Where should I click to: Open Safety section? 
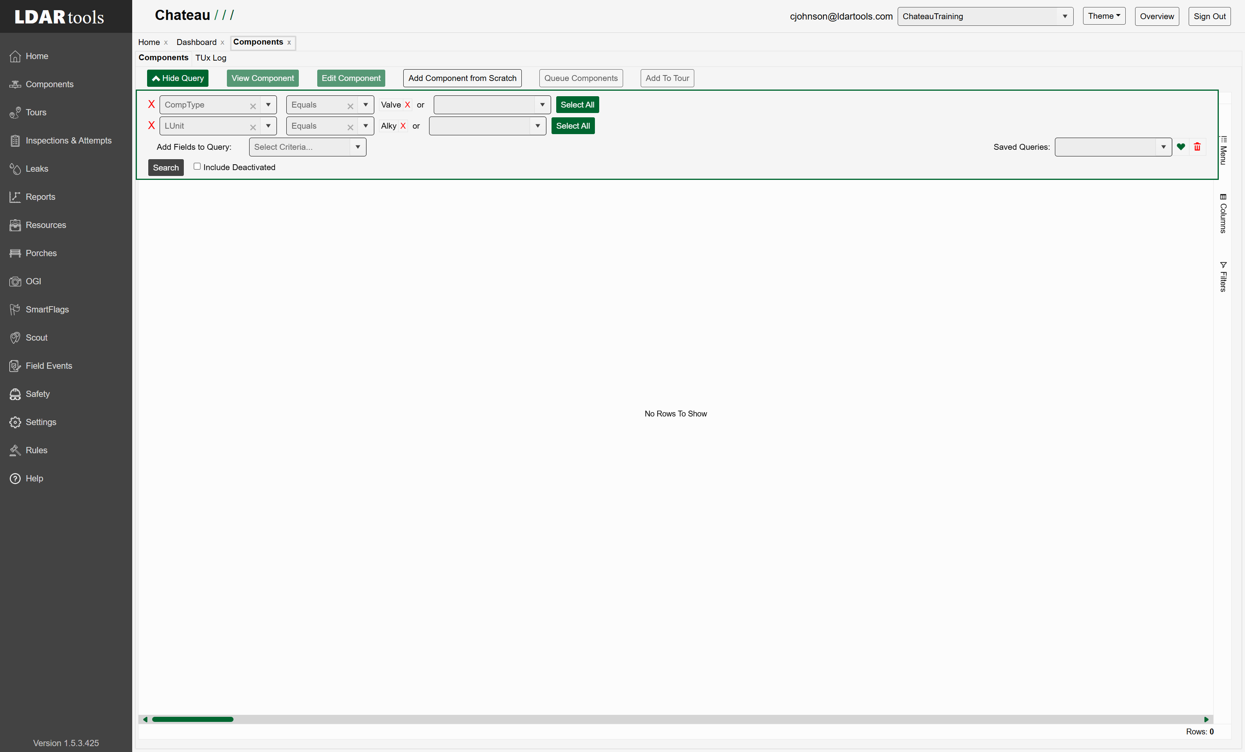(x=38, y=394)
